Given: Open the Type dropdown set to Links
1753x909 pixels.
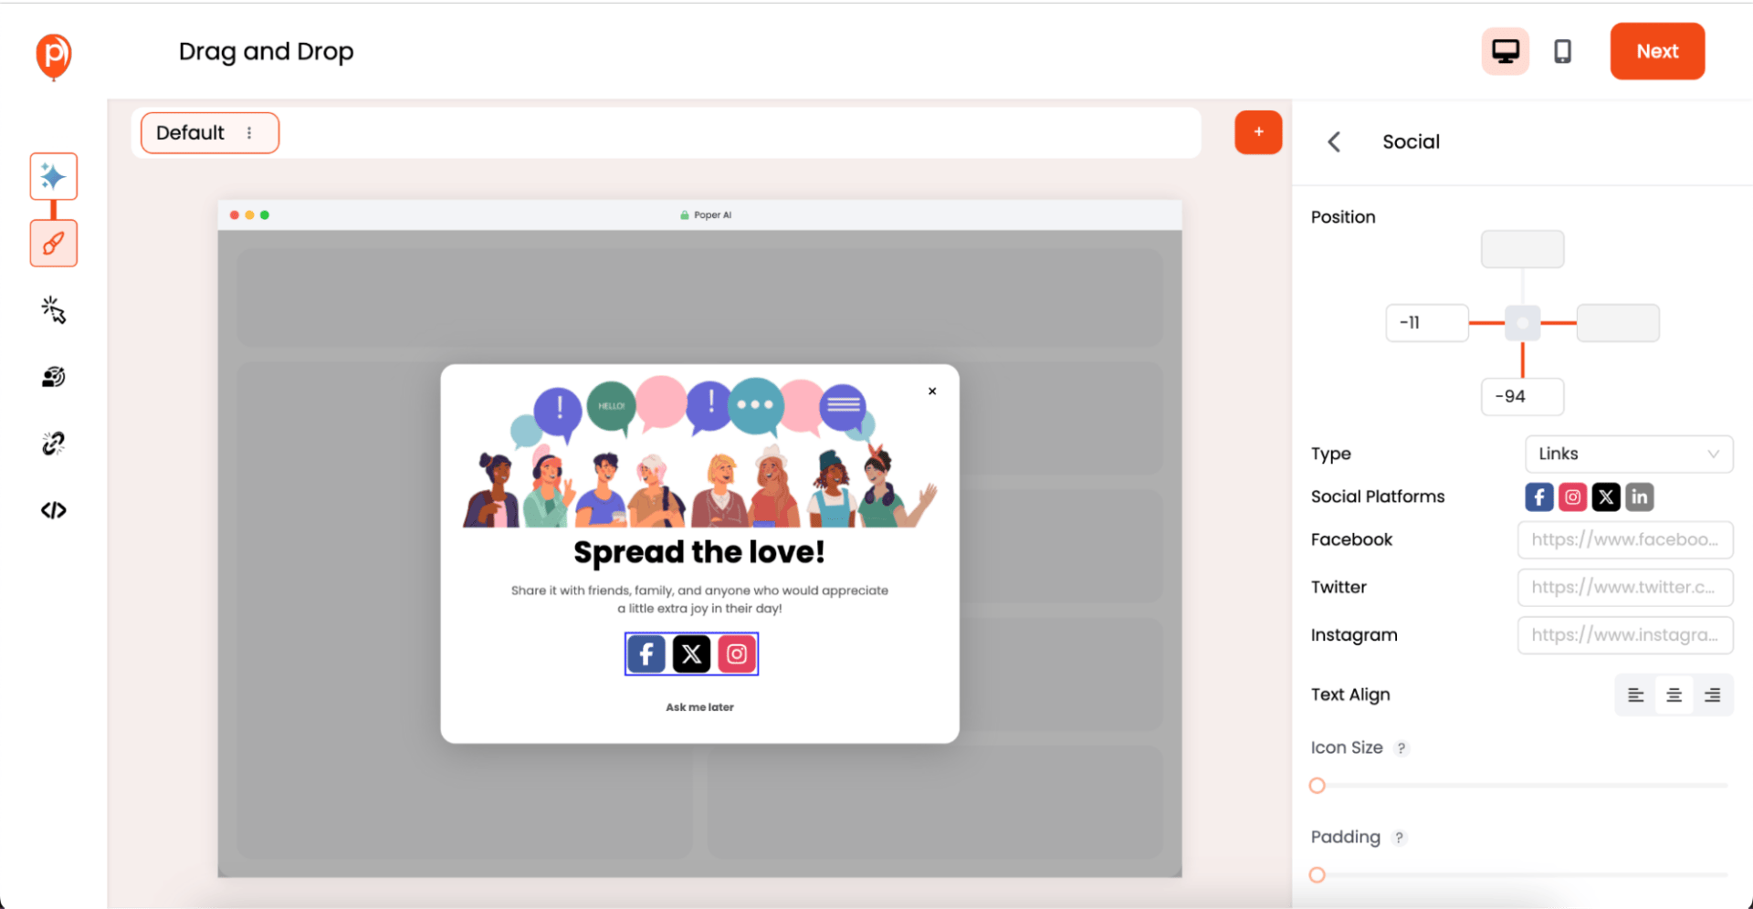Looking at the screenshot, I should (1628, 454).
